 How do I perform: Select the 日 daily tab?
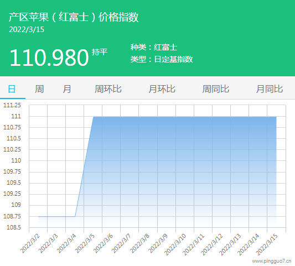12,89
